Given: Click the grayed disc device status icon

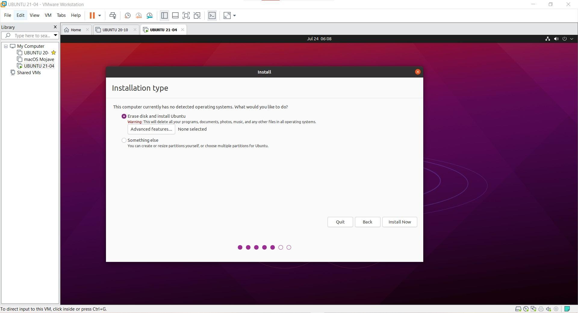Looking at the screenshot, I should (x=556, y=309).
